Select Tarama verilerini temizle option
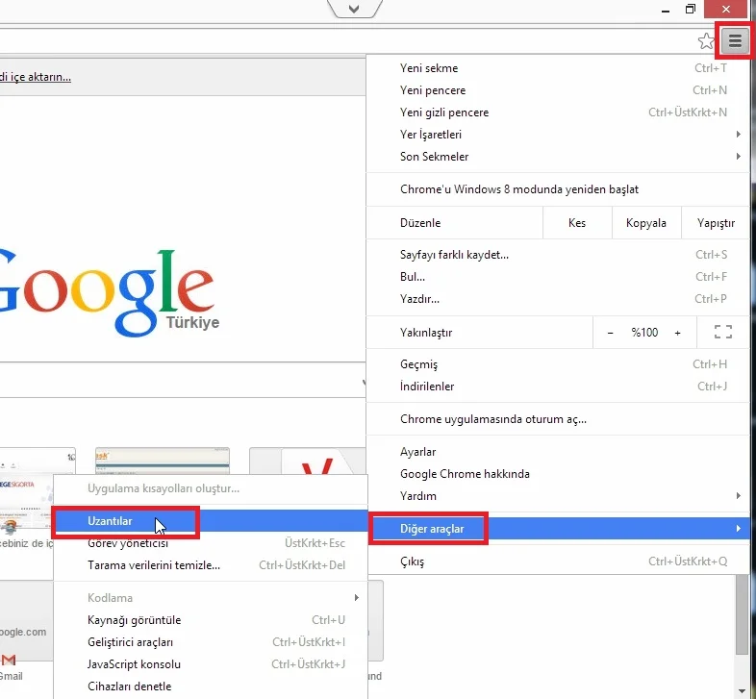Screen dimensions: 756x699 tap(154, 565)
